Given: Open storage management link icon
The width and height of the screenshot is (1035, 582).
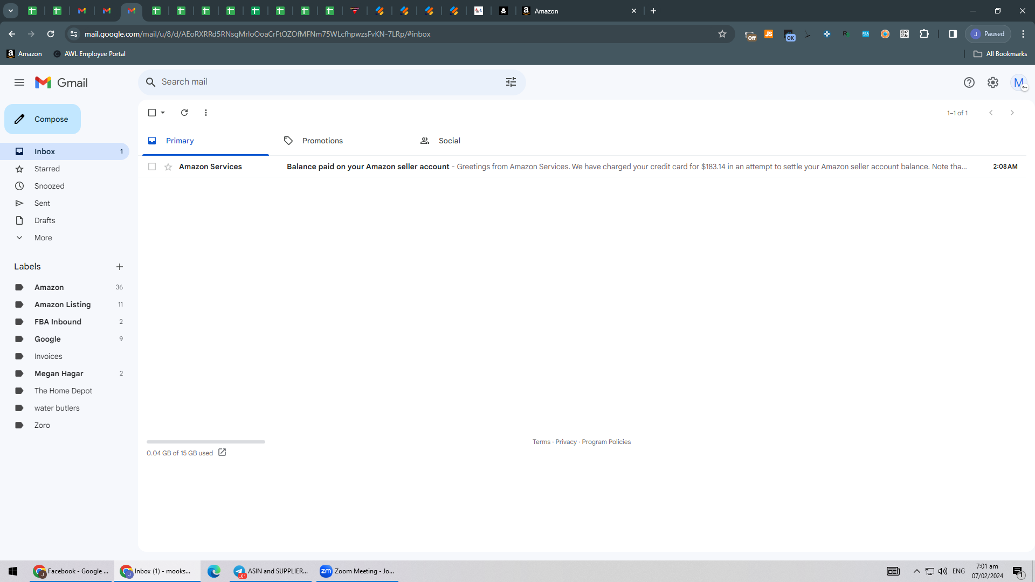Looking at the screenshot, I should point(222,453).
